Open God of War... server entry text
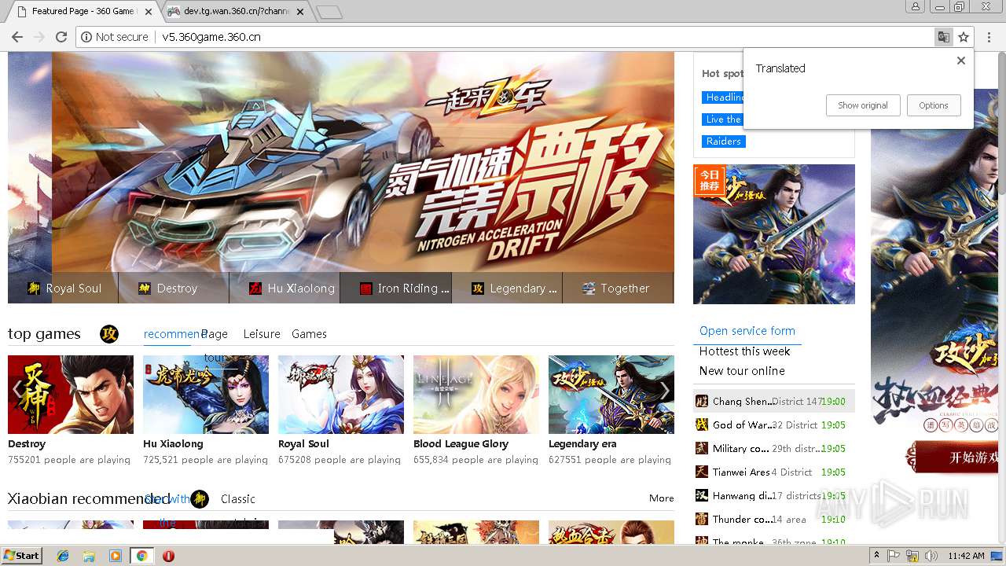The image size is (1006, 566). pos(742,424)
